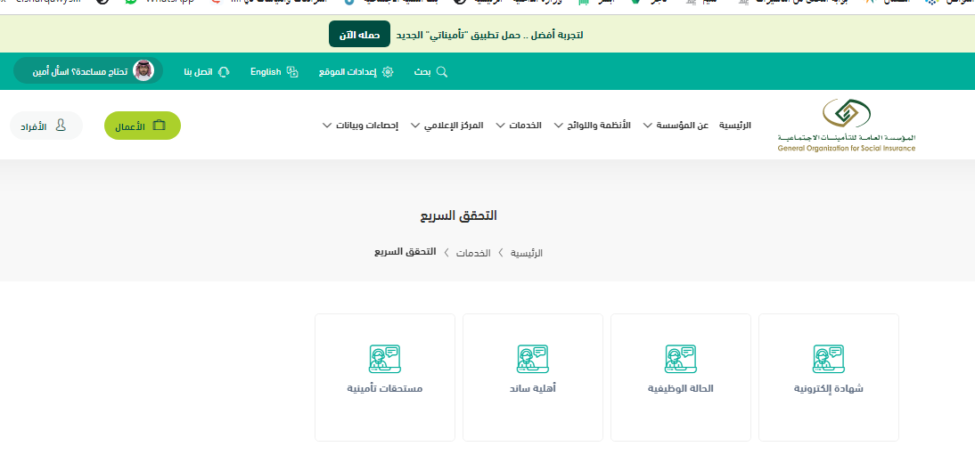Click the مستحقات تأمينية card icon
975x471 pixels.
pyautogui.click(x=384, y=359)
